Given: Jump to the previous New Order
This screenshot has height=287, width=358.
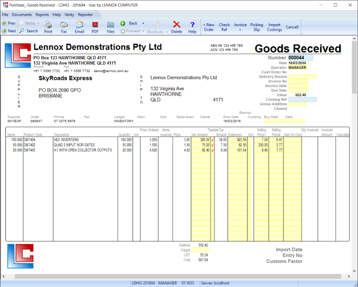Looking at the screenshot, I should (x=209, y=27).
